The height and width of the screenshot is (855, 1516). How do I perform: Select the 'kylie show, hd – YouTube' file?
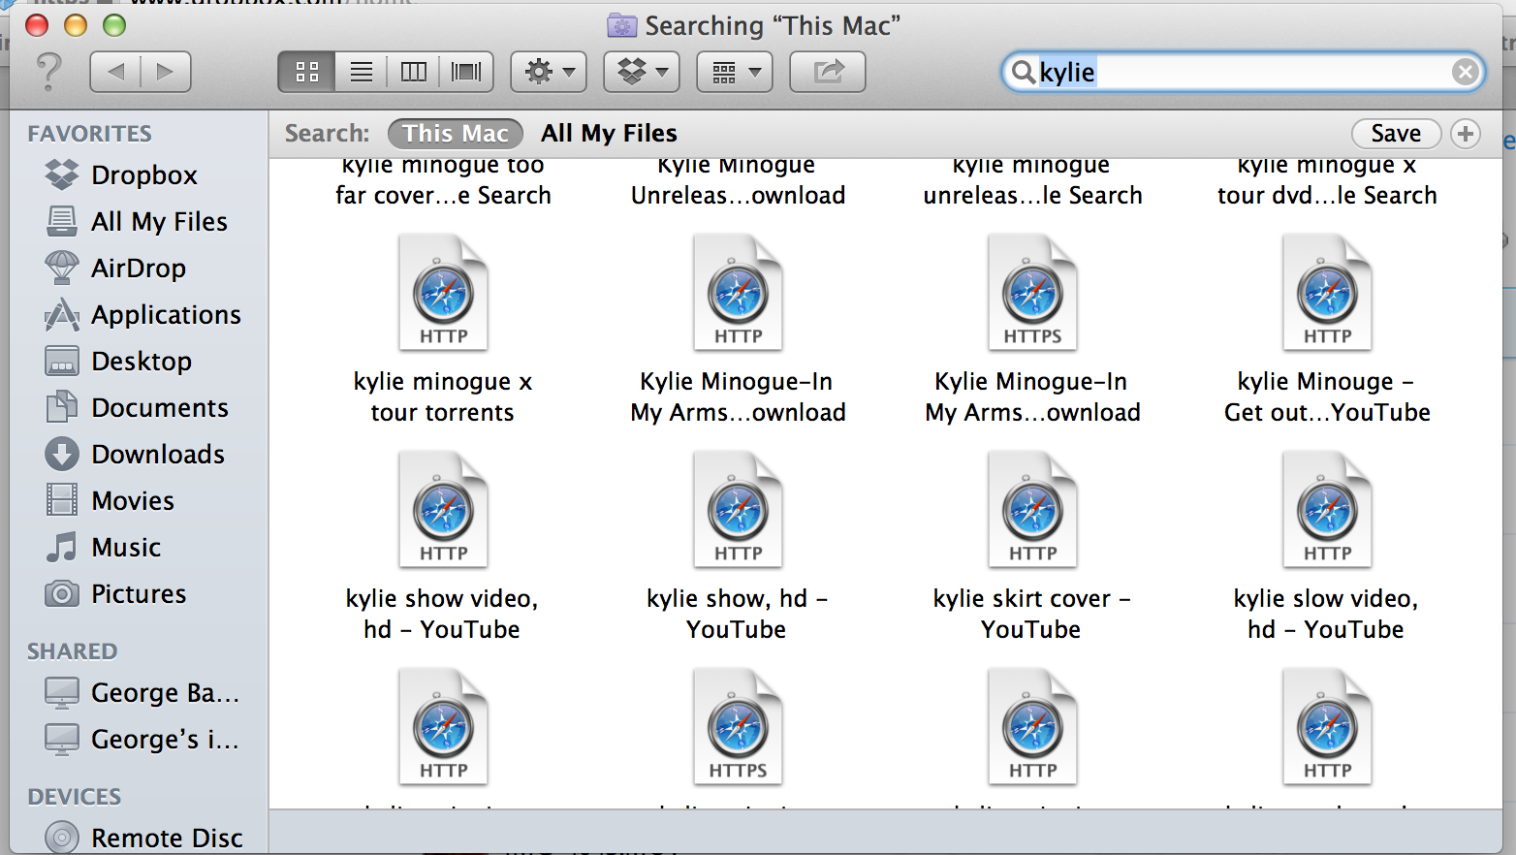click(738, 547)
